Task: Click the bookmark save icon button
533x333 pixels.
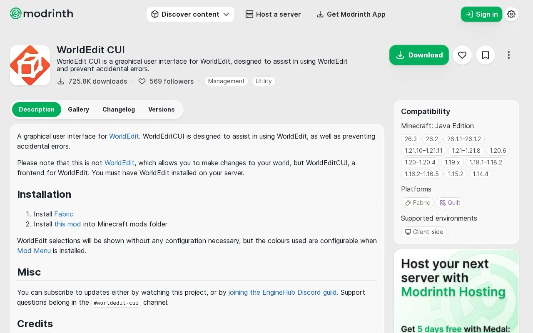Action: 486,55
